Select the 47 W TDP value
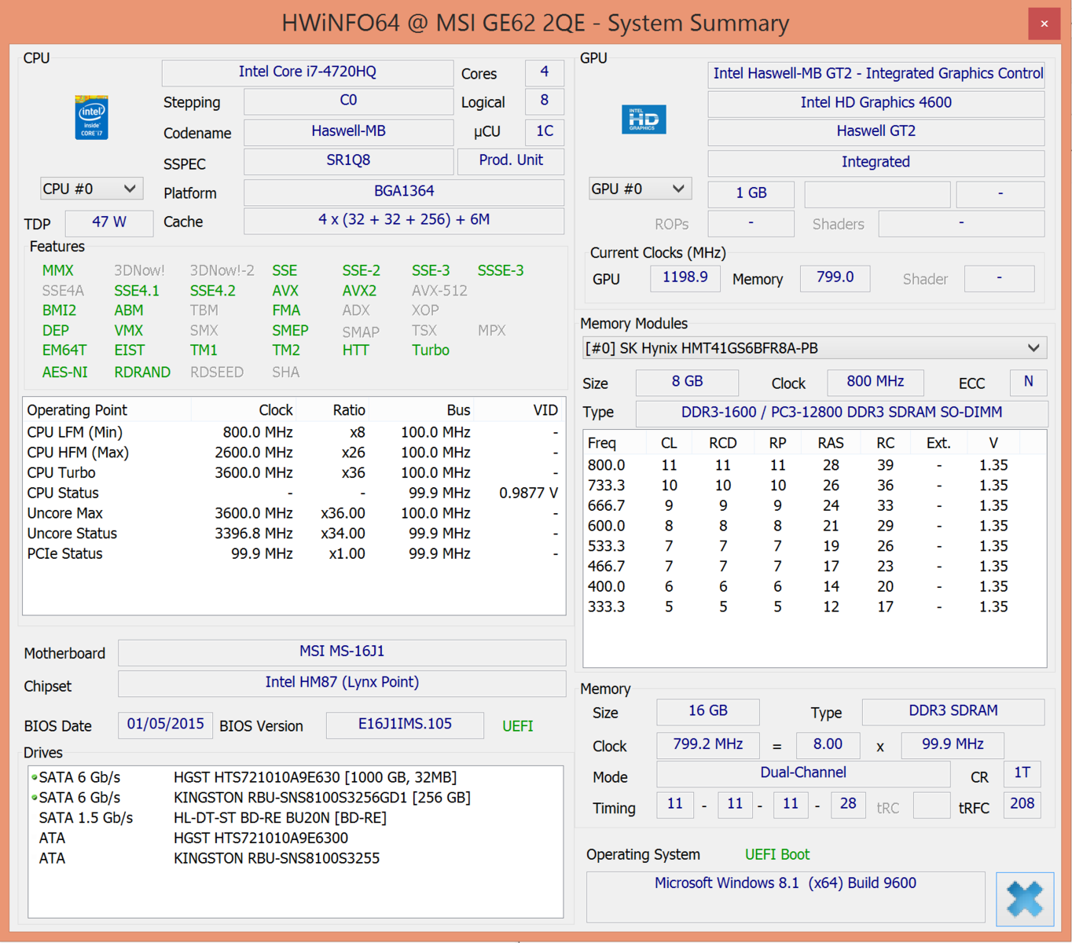The image size is (1072, 943). pos(109,222)
